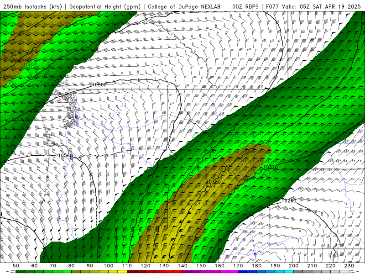Click the 70 value on the color scale
The height and width of the screenshot is (274, 365).
(x=53, y=266)
